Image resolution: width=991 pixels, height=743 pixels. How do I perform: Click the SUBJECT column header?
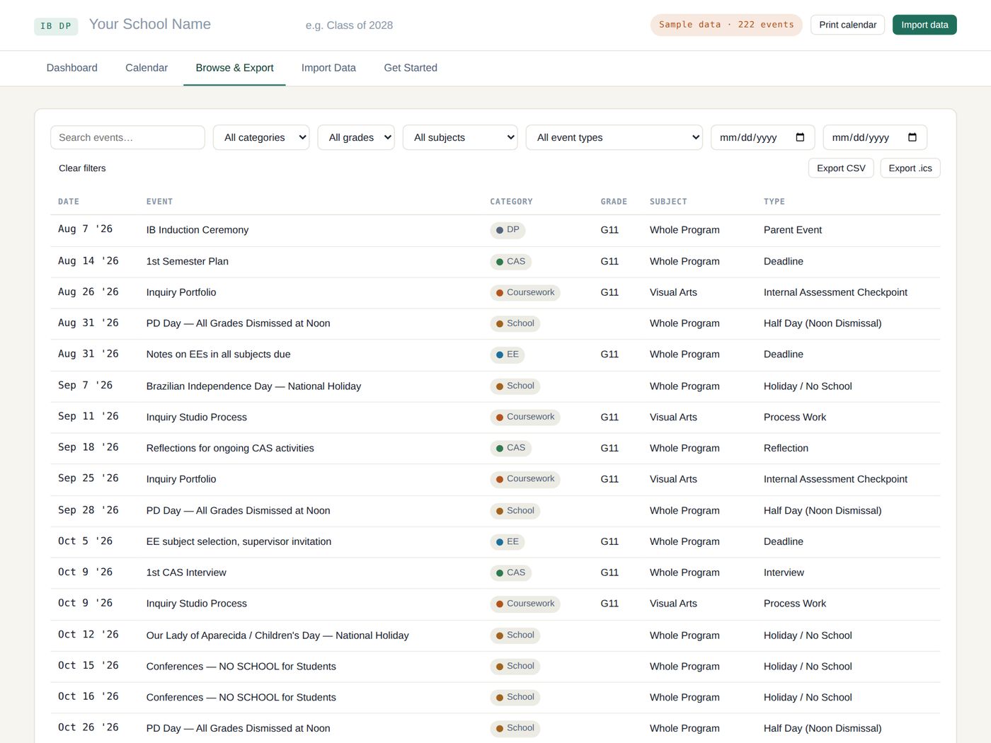click(x=668, y=202)
